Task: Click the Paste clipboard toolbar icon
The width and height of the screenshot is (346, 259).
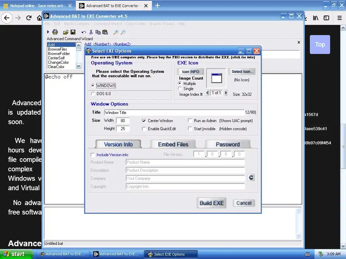Action: click(105, 32)
